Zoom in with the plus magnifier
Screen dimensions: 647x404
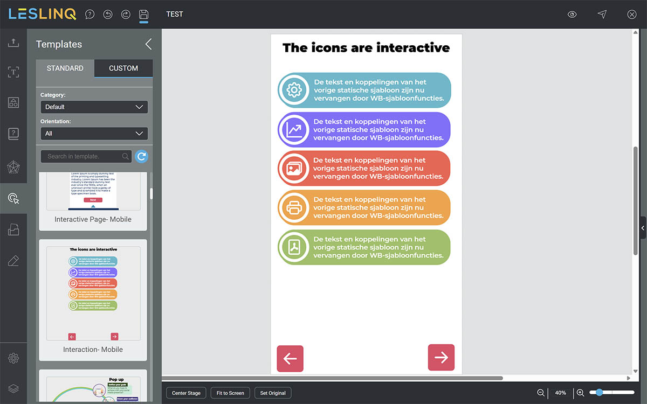click(580, 393)
